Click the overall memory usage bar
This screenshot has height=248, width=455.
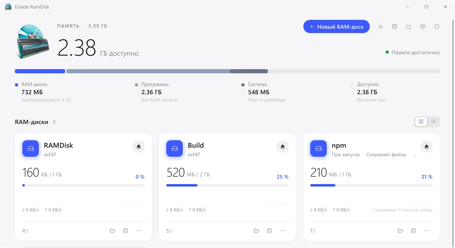click(227, 71)
